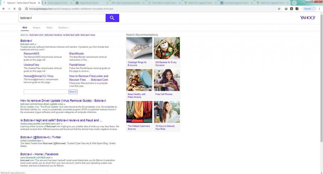Image resolution: width=323 pixels, height=174 pixels.
Task: Open the Botcrawl main result title
Action: (x=26, y=41)
